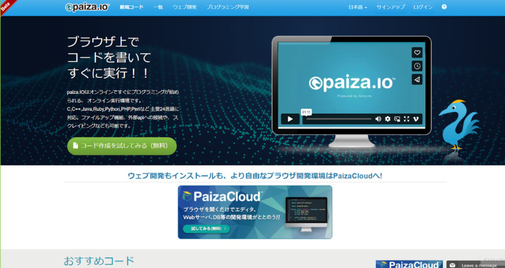Enable picture-in-picture on the video
Screen dimensions: 505x268
click(397, 119)
